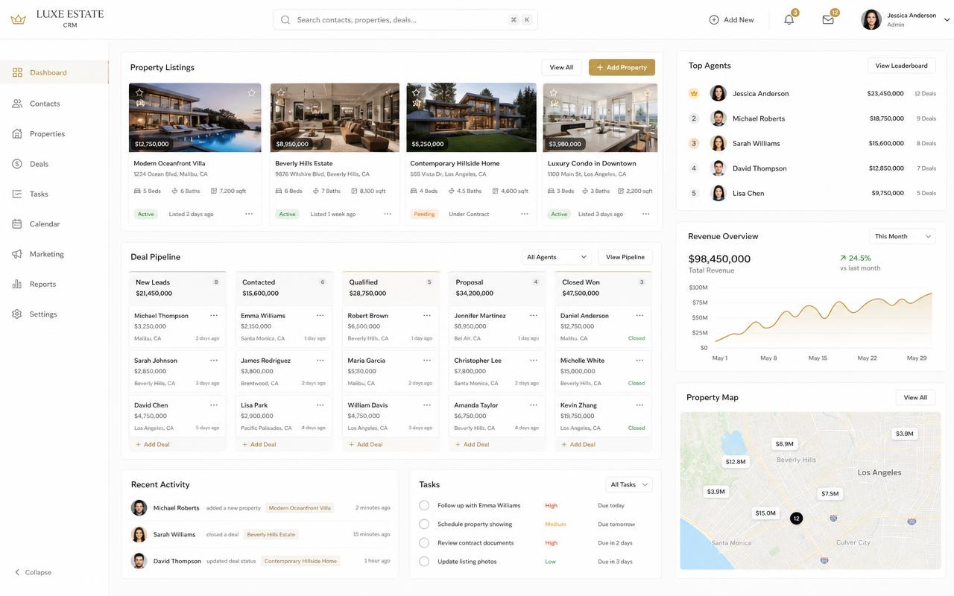Collapse the sidebar with the Collapse chevron

[17, 572]
